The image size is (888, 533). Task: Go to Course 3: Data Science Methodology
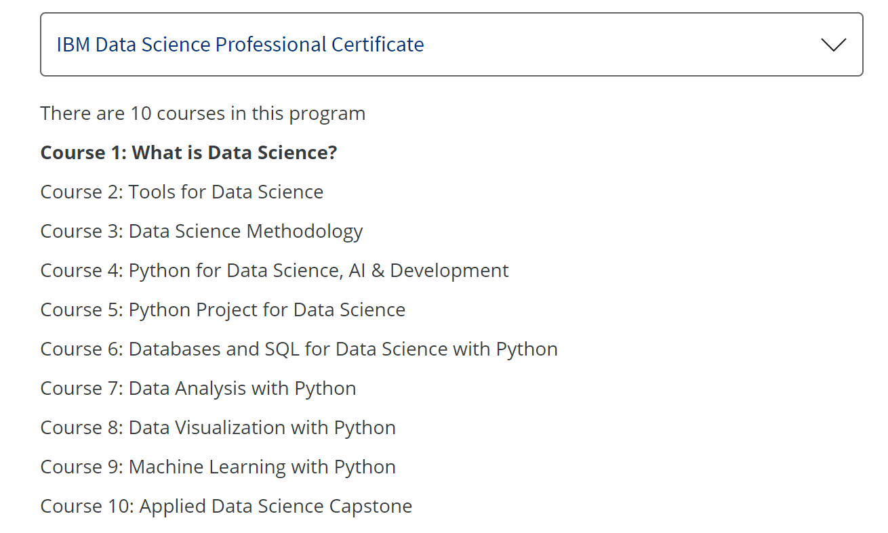pos(201,231)
